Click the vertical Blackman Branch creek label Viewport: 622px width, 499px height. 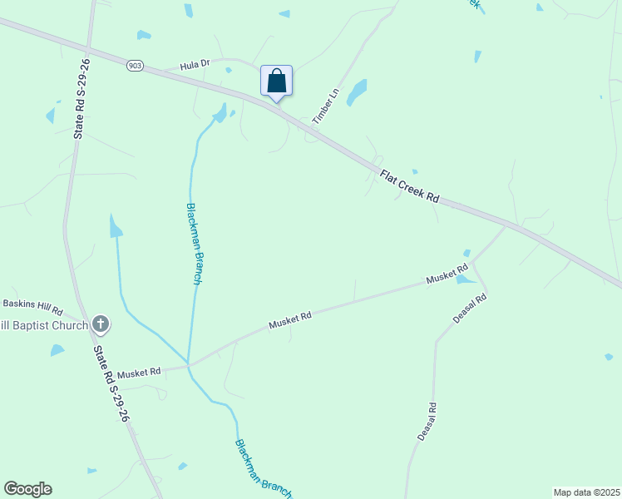click(195, 244)
